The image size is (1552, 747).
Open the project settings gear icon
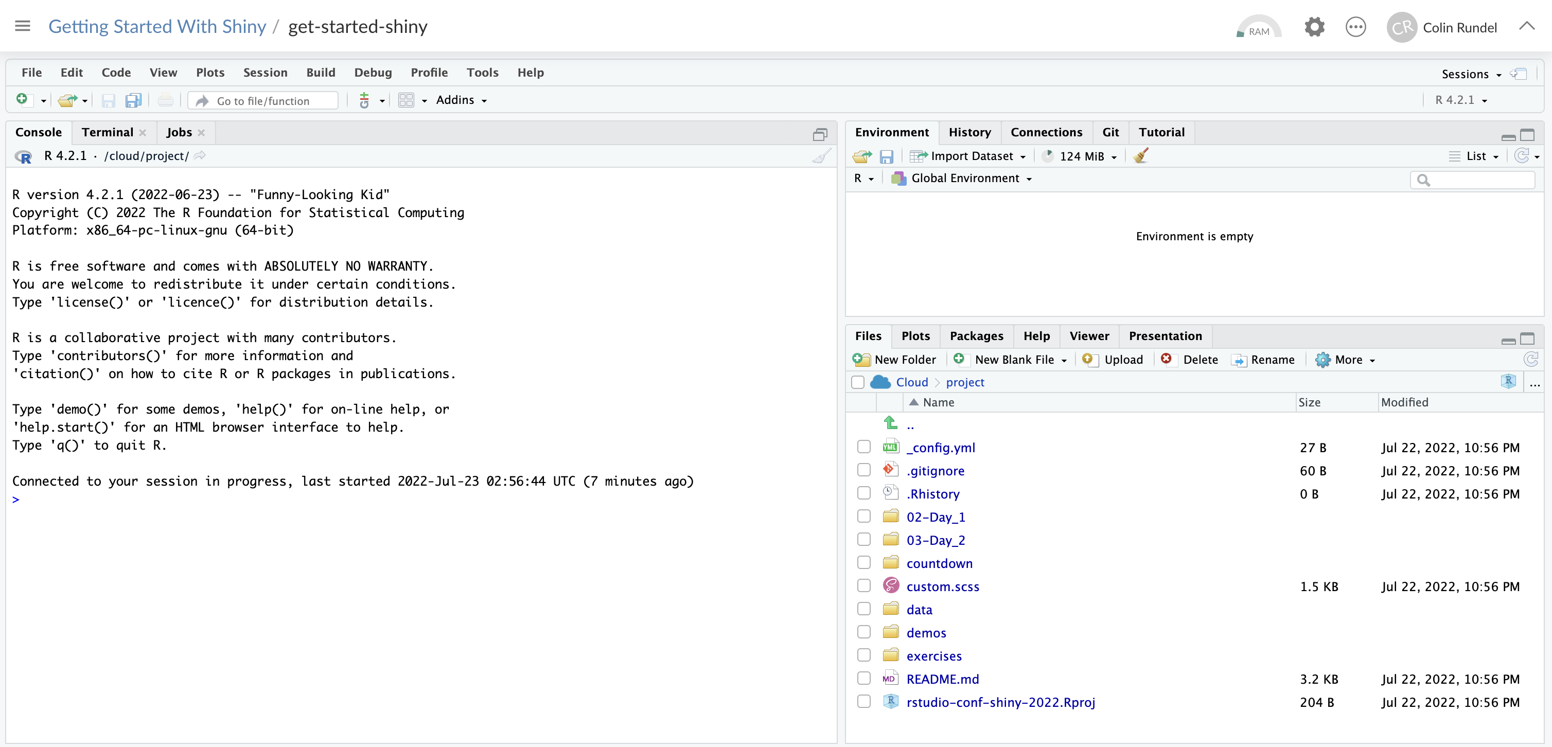tap(1314, 28)
